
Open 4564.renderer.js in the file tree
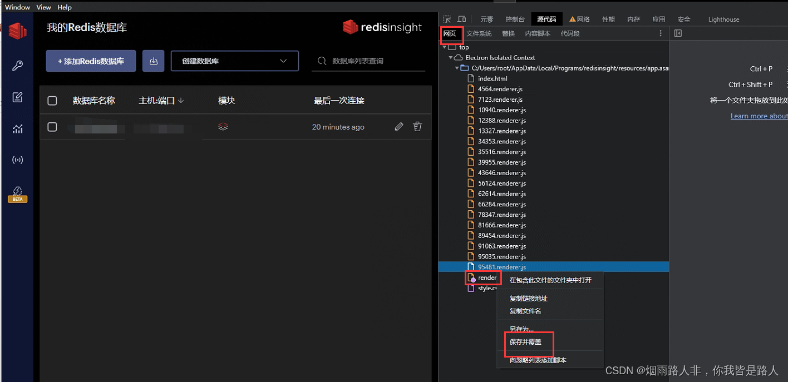pyautogui.click(x=500, y=89)
